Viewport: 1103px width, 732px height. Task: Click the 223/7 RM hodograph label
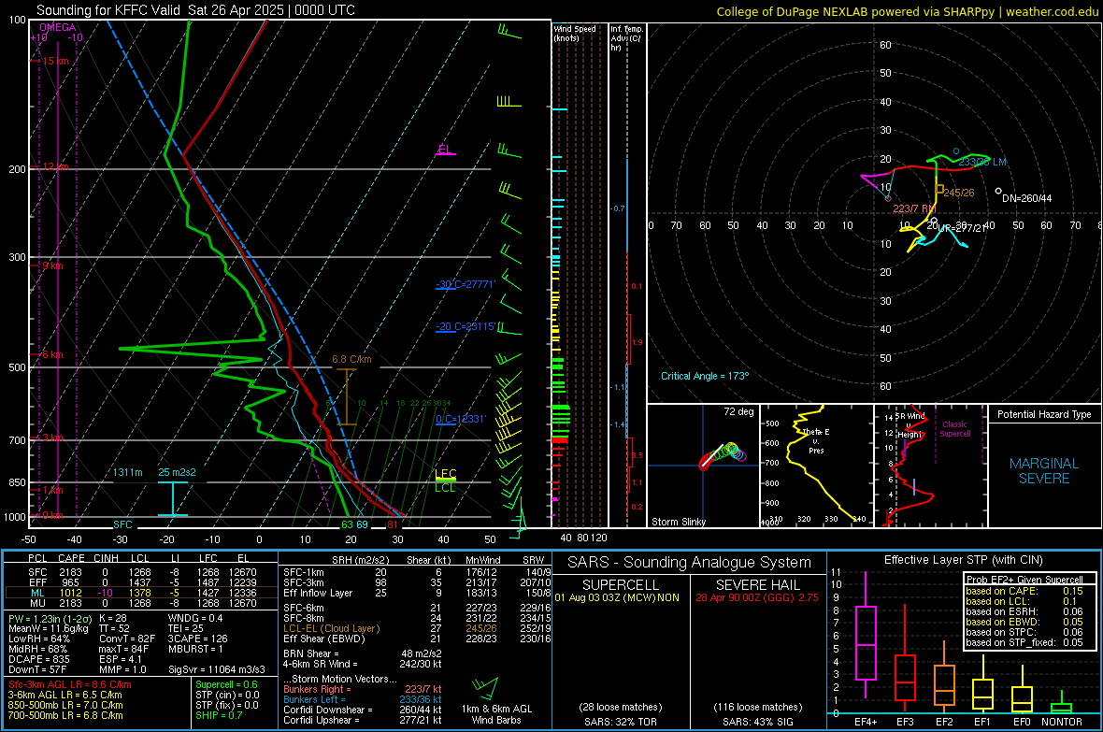(914, 209)
